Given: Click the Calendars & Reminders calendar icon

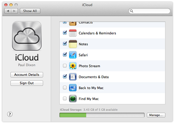Looking at the screenshot, I should 73,33.
